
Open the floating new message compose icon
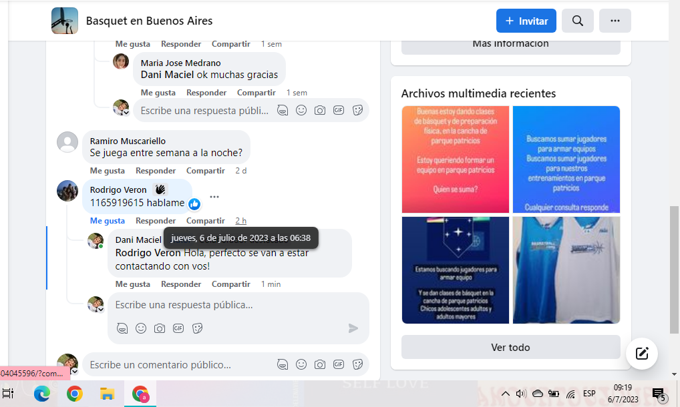click(x=642, y=354)
